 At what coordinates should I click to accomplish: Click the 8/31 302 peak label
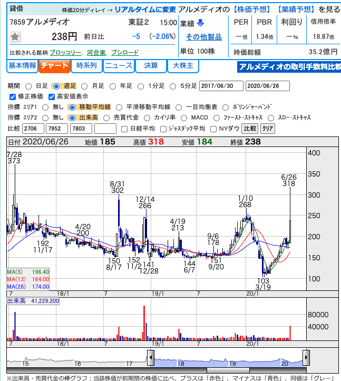pos(118,187)
